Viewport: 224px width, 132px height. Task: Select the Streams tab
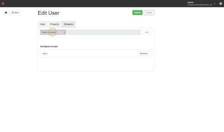(69, 24)
